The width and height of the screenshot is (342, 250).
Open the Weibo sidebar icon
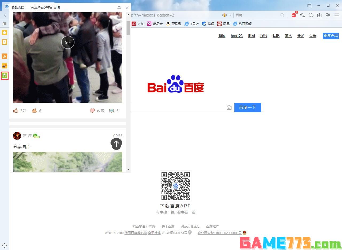click(x=5, y=66)
